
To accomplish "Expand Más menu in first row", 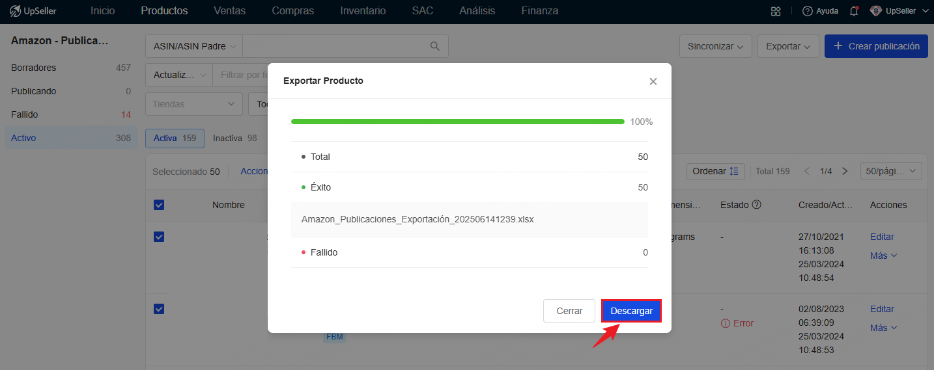I will coord(883,256).
